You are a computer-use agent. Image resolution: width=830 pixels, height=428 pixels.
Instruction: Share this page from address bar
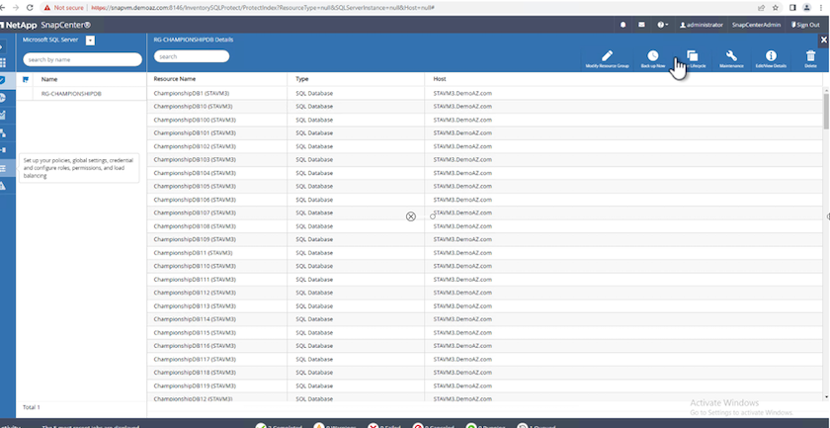(761, 8)
